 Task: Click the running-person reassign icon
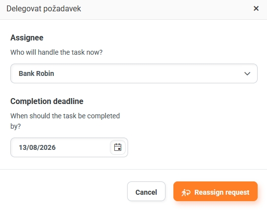pyautogui.click(x=186, y=193)
